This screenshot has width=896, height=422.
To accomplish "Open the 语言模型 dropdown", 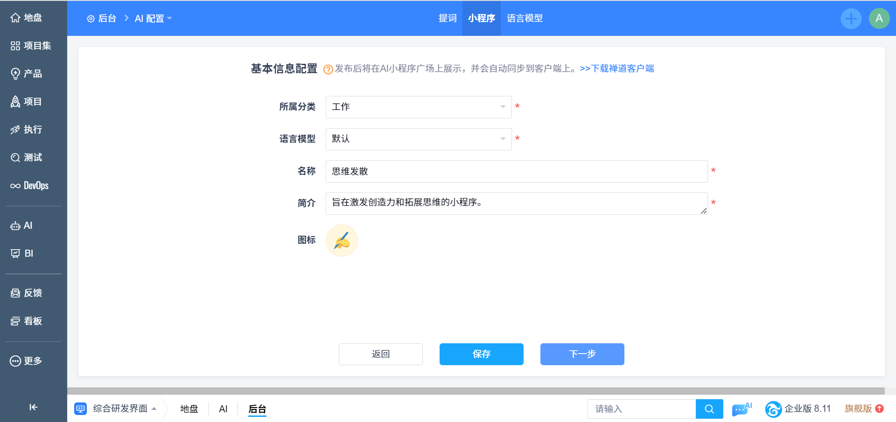I will [419, 139].
